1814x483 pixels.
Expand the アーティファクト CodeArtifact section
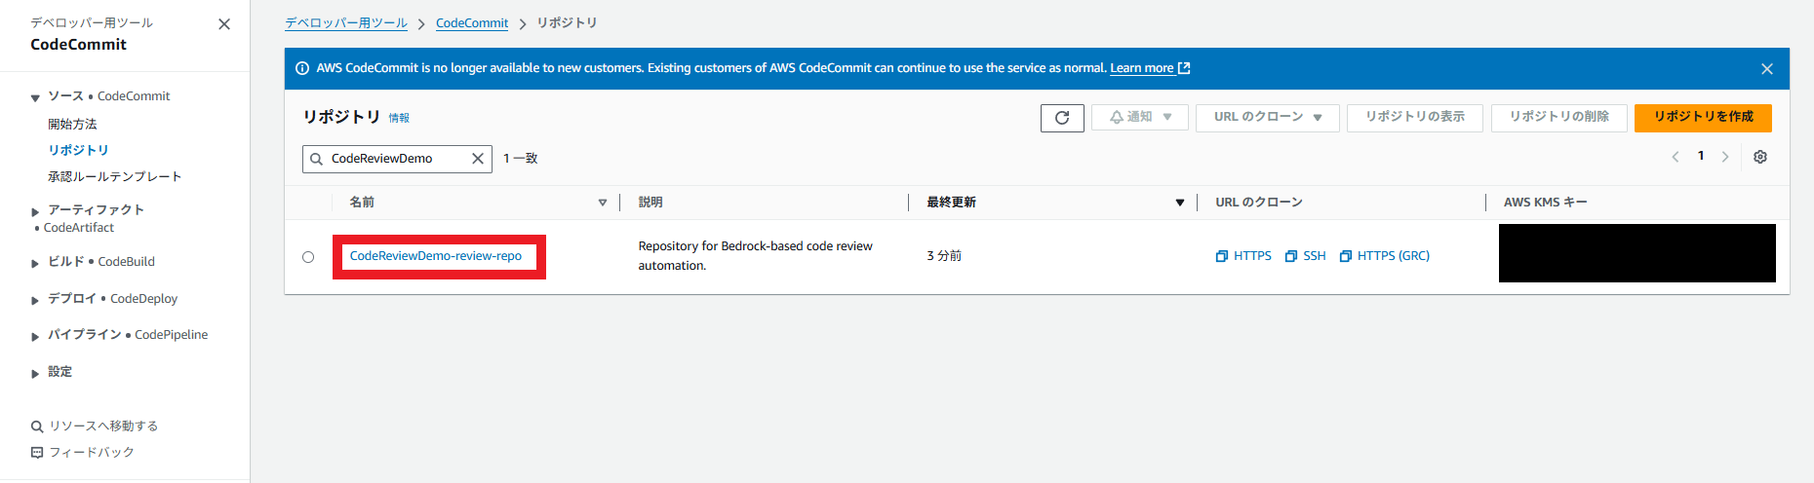click(x=35, y=211)
